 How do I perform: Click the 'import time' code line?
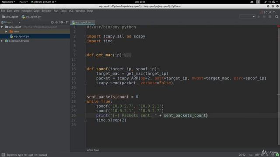pyautogui.click(x=100, y=41)
